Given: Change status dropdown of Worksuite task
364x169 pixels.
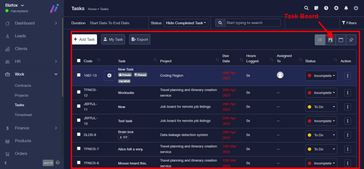Looking at the screenshot, I should (x=321, y=93).
